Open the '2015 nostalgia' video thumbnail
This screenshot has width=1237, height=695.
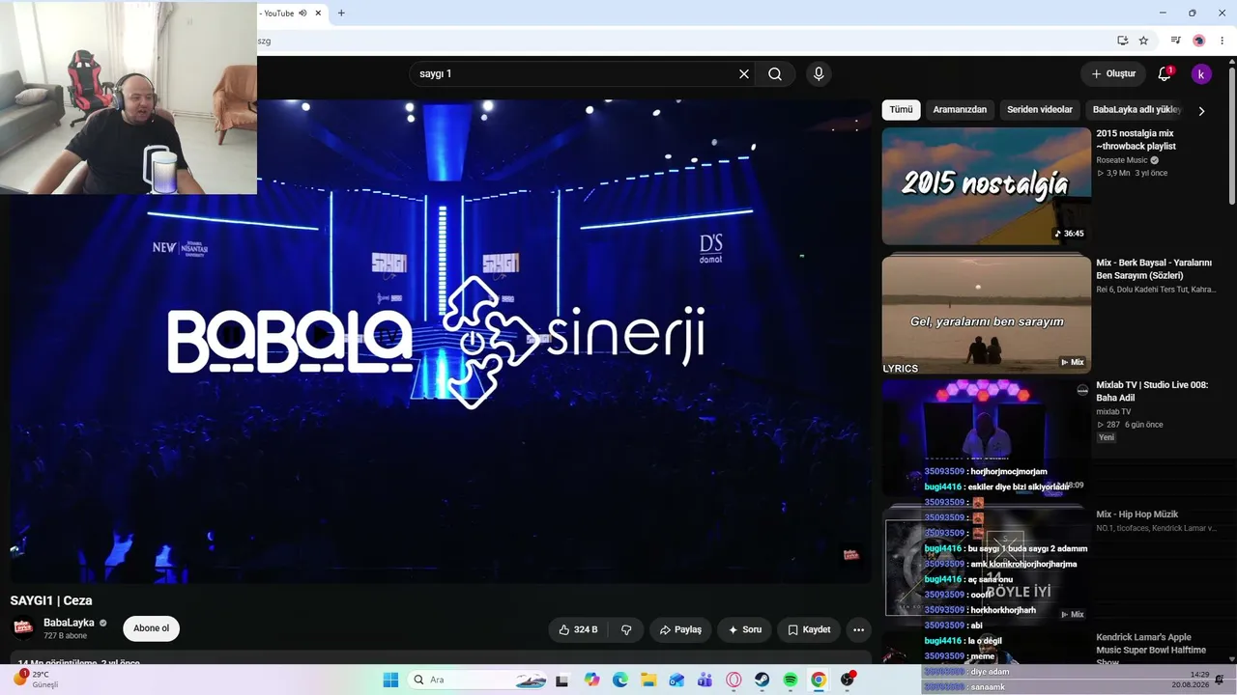986,186
